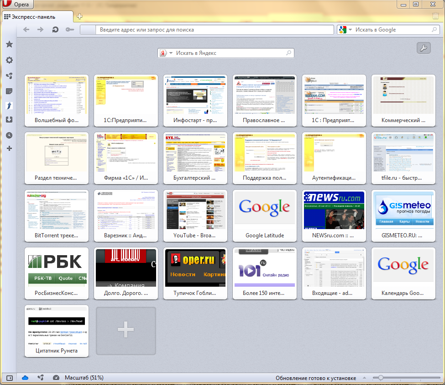This screenshot has height=385, width=445.
Task: Add a panel with sidebar plus
Action: 9,149
